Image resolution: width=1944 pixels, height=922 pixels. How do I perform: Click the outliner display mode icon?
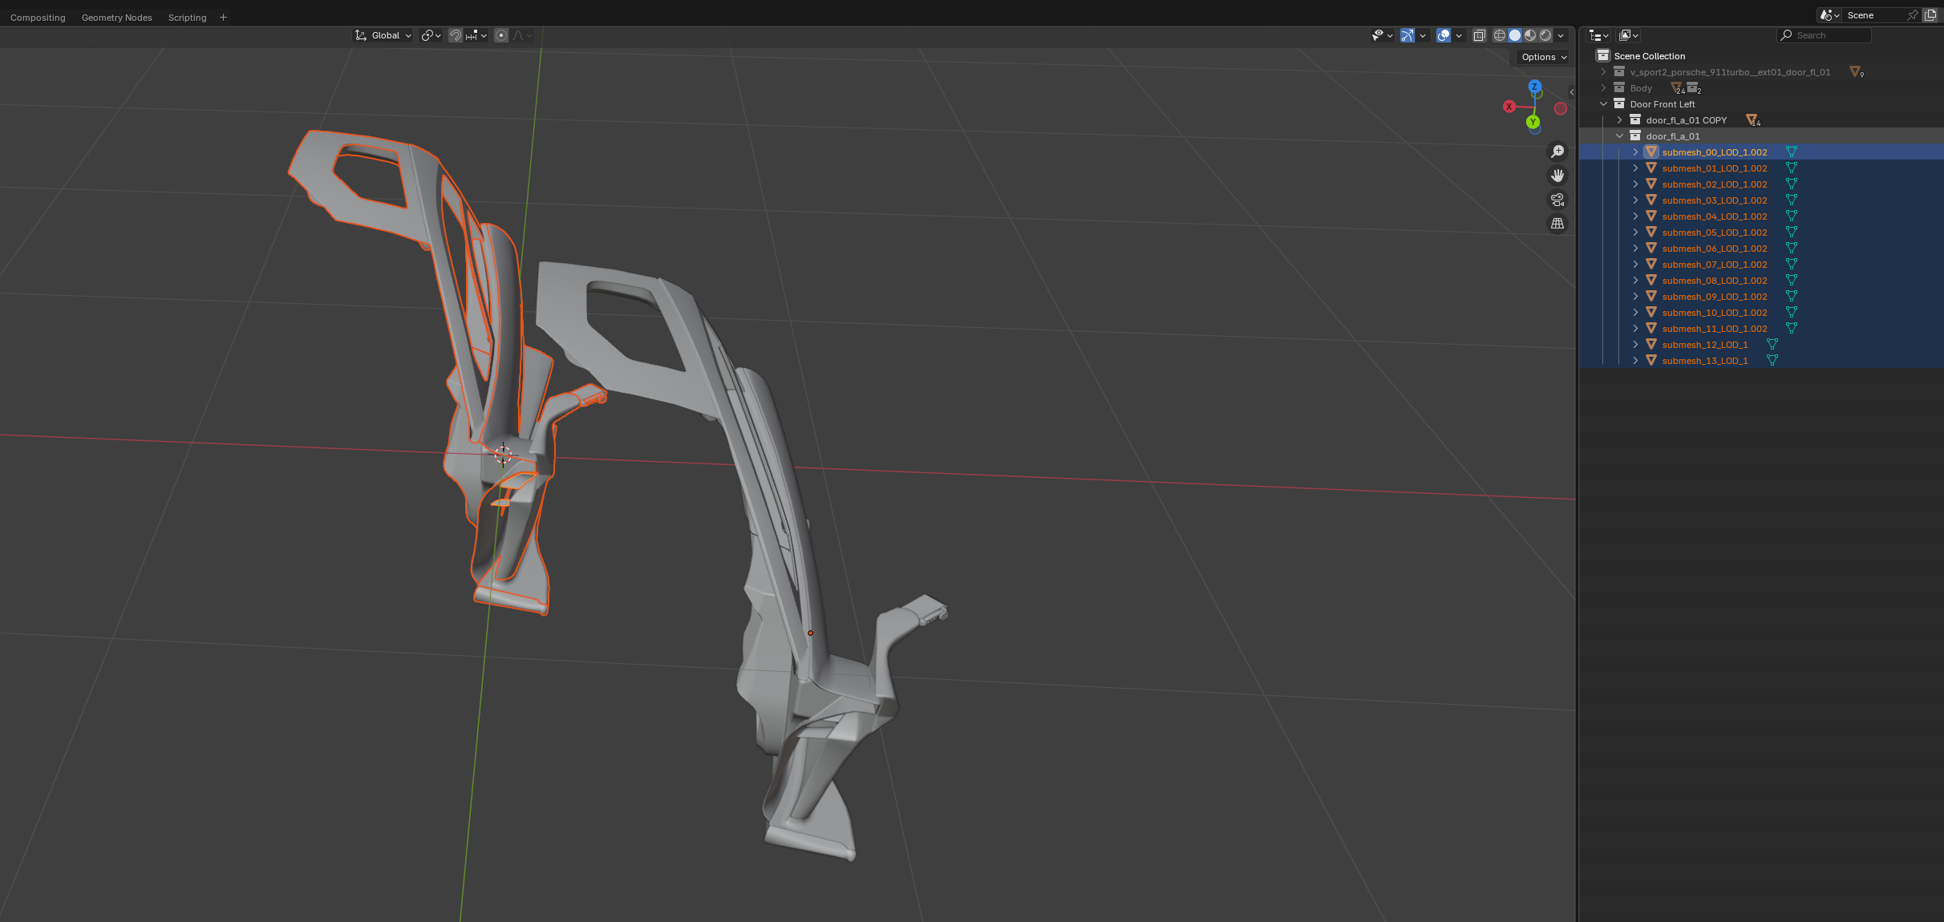(1598, 35)
